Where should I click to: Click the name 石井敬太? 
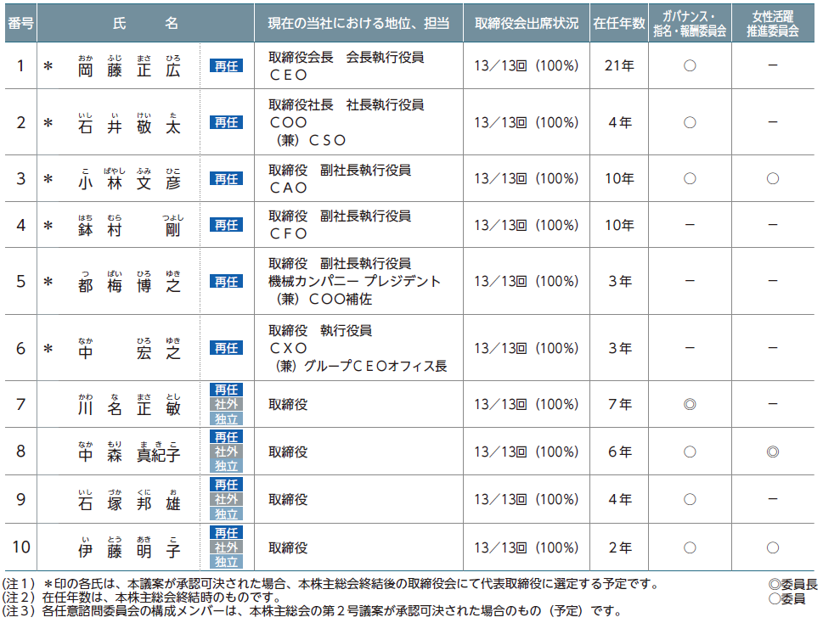[129, 126]
